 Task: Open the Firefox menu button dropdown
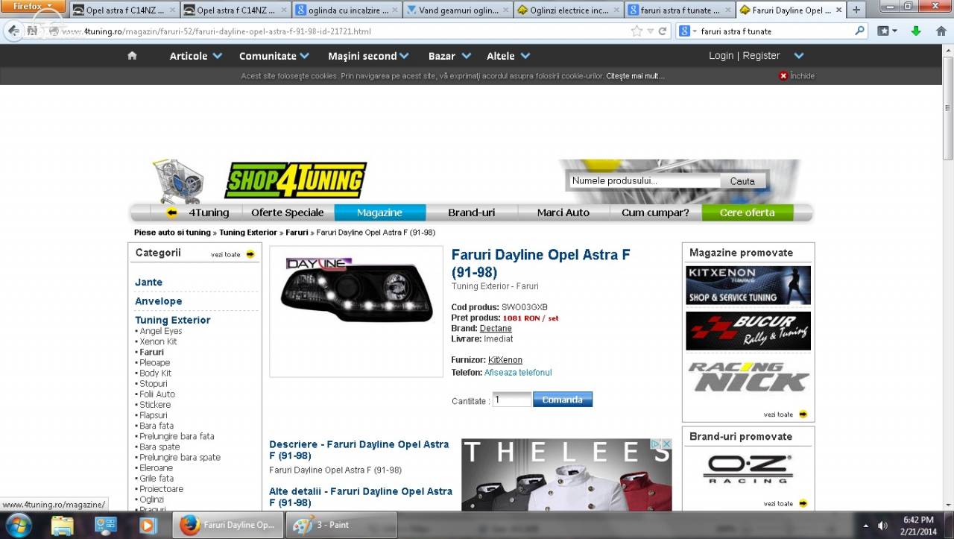pyautogui.click(x=34, y=6)
